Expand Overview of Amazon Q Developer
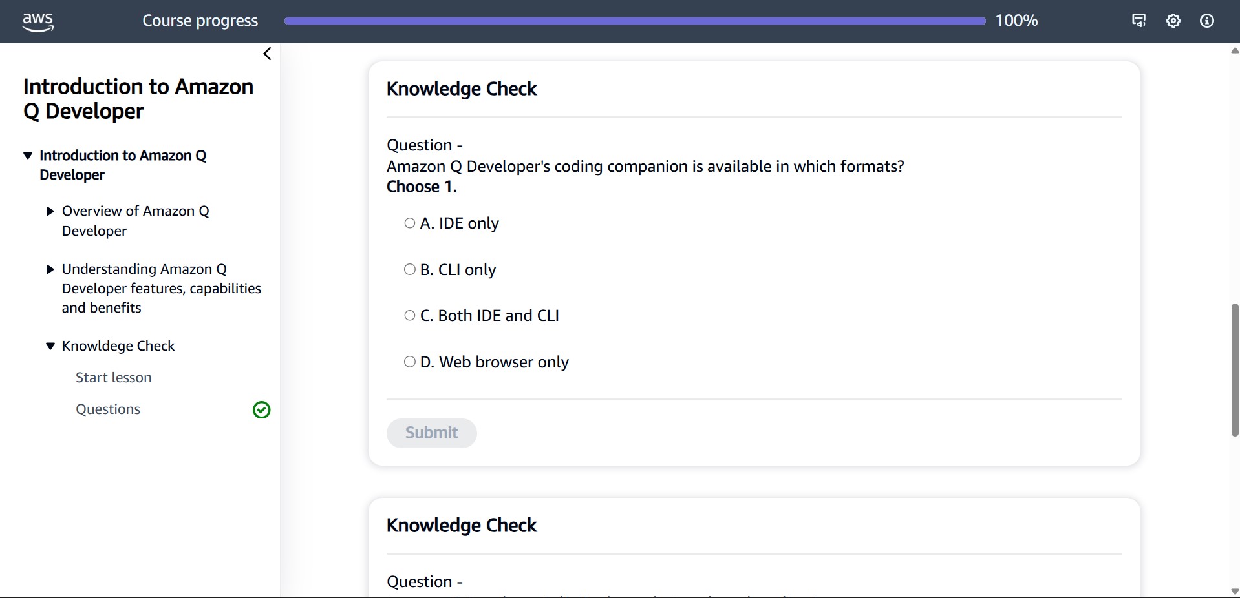 50,211
